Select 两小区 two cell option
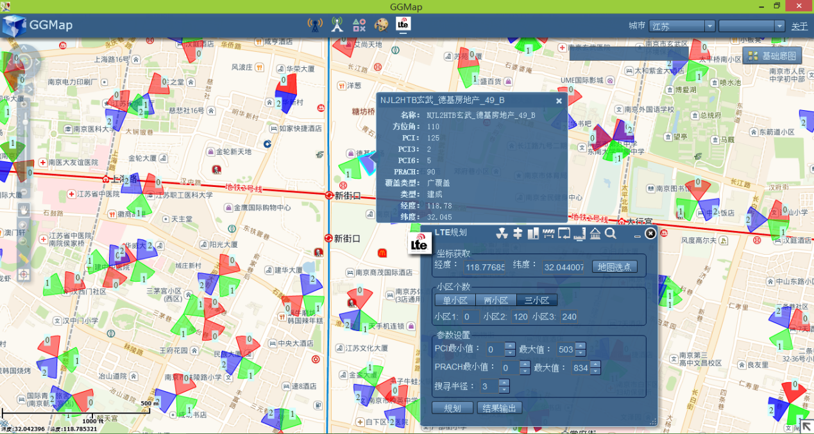Viewport: 814px width, 434px height. pyautogui.click(x=496, y=300)
